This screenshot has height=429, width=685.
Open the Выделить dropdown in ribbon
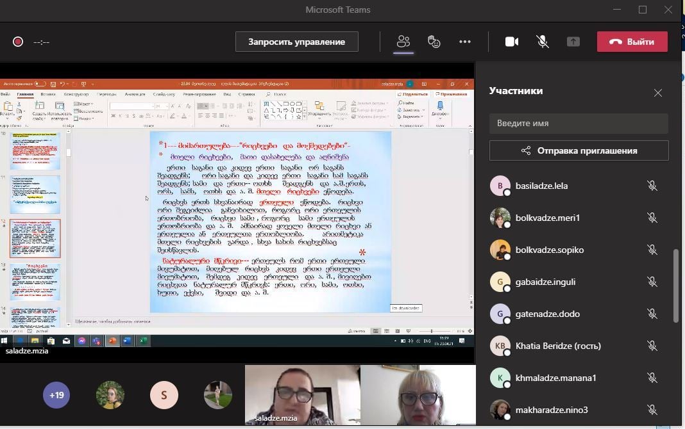[411, 117]
